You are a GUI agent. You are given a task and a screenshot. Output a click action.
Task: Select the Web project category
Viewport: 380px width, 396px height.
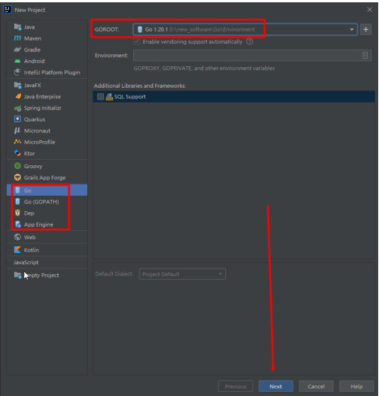point(47,237)
